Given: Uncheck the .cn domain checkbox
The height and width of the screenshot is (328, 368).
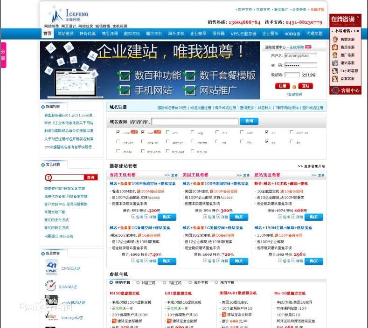Looking at the screenshot, I should point(267,132).
